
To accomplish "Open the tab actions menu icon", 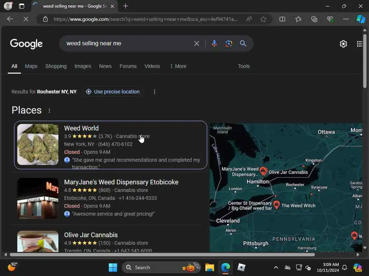I will pos(21,6).
